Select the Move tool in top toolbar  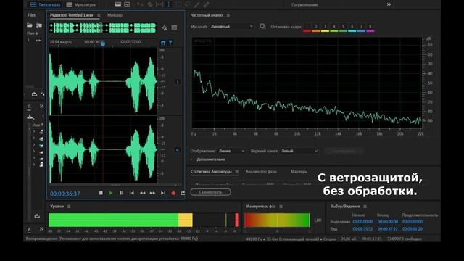click(141, 4)
